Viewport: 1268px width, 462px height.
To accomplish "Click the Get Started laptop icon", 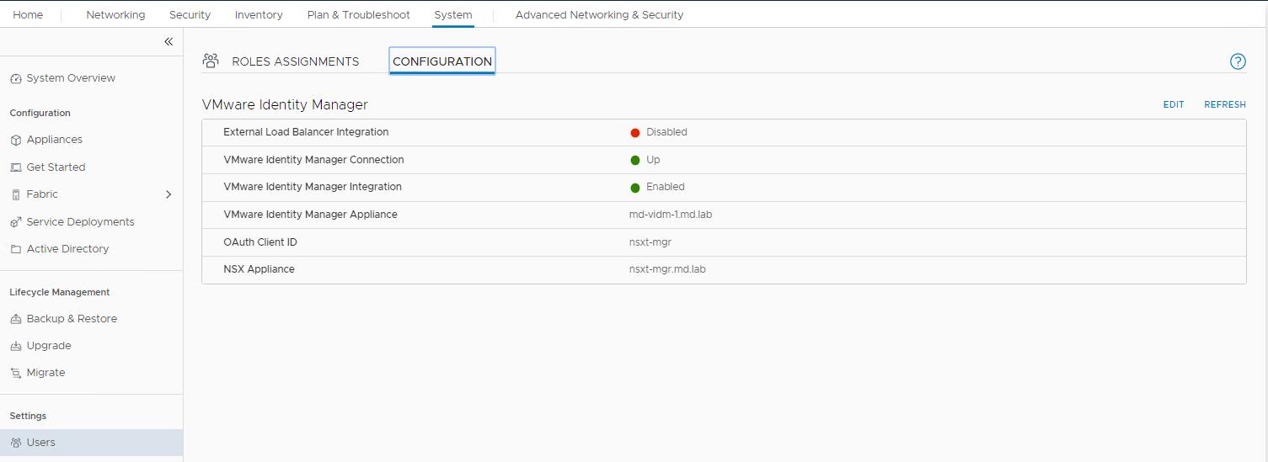I will pos(15,167).
